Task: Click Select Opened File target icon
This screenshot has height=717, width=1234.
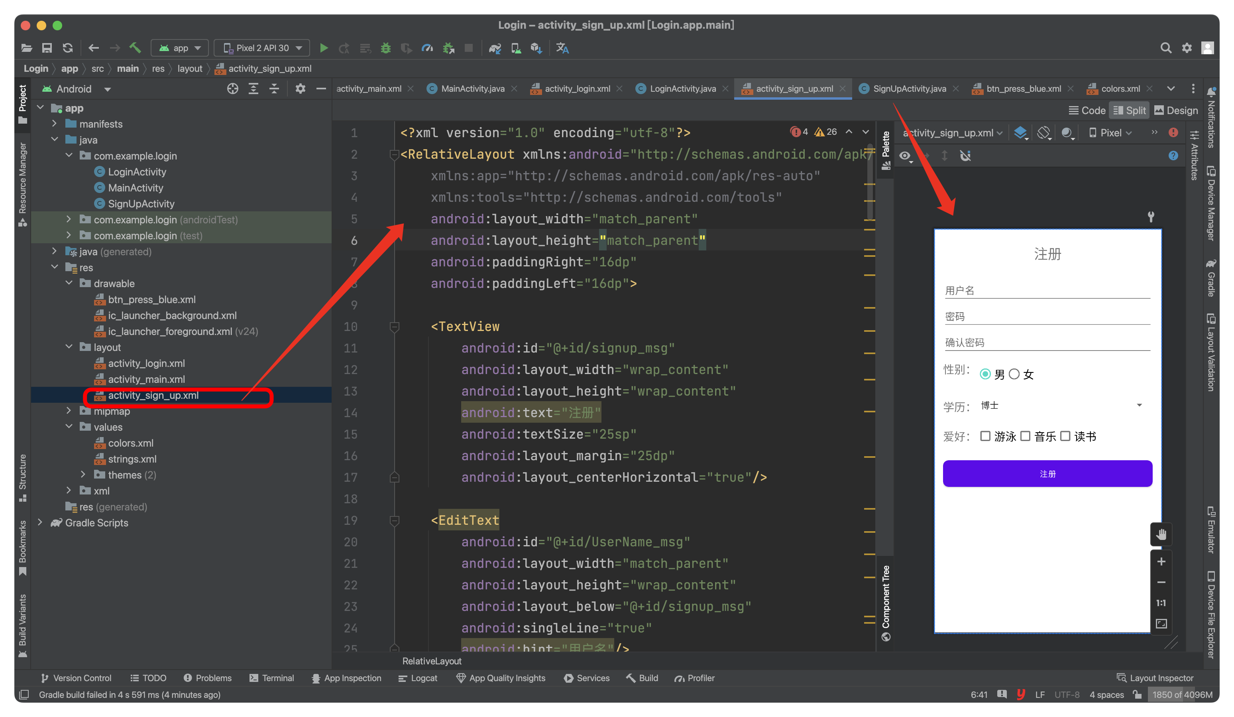Action: 233,89
